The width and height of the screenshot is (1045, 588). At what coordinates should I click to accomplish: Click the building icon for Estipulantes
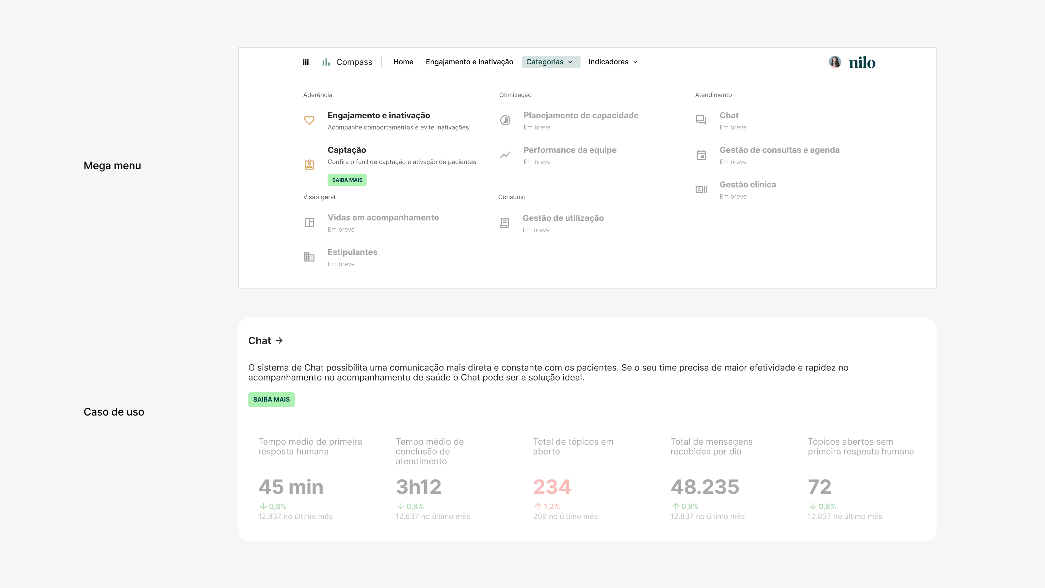(x=309, y=257)
